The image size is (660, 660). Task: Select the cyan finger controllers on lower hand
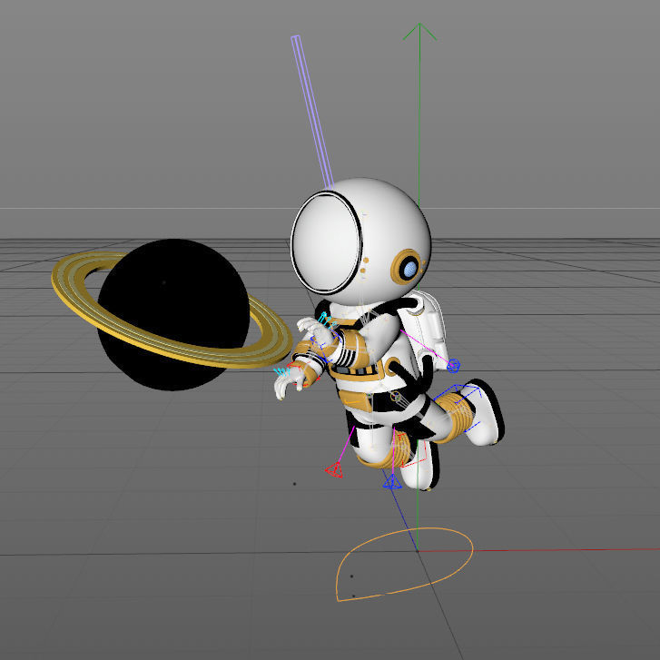click(x=281, y=372)
